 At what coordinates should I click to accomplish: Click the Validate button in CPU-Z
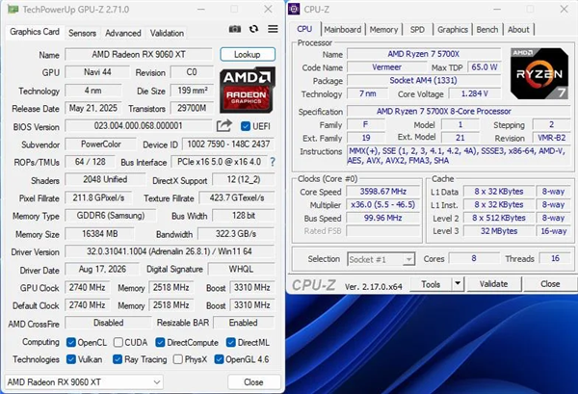point(493,284)
